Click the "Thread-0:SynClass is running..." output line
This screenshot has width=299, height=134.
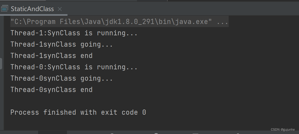(x=74, y=67)
